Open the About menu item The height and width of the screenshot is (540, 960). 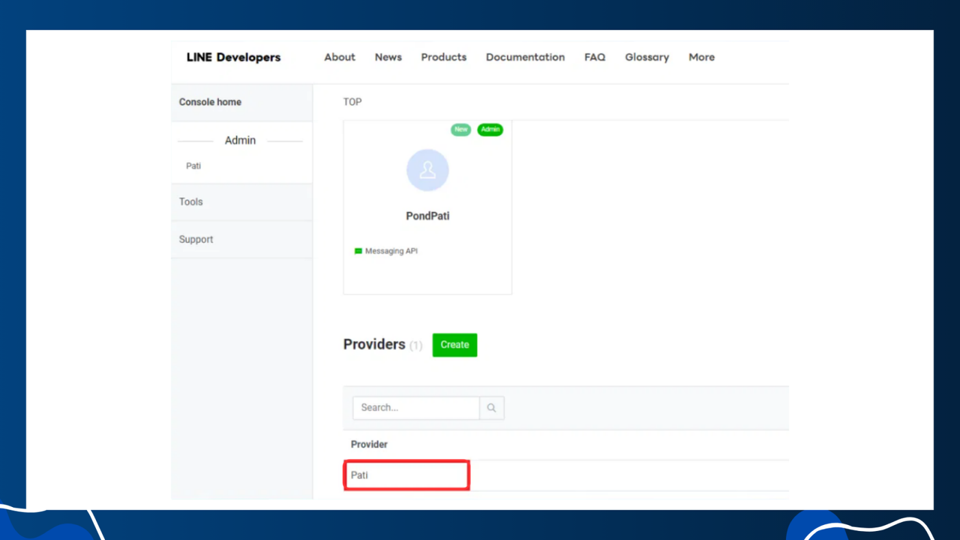339,58
